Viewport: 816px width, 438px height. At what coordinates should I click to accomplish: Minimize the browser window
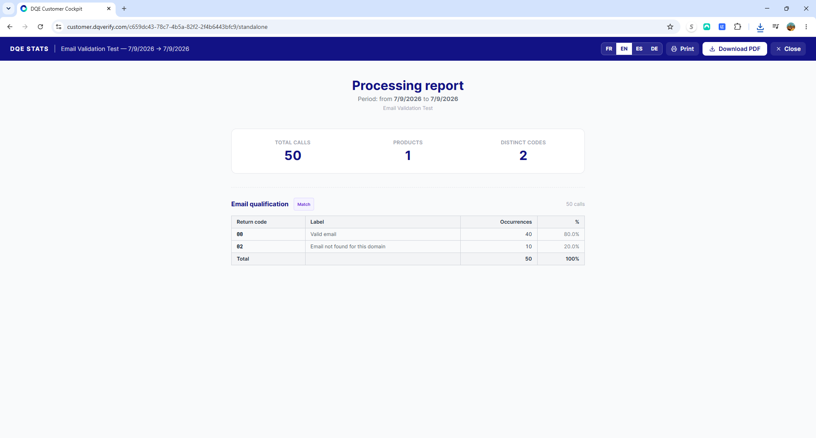[x=767, y=8]
